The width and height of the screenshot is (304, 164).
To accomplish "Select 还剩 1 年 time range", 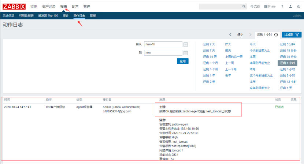I will point(209,75).
